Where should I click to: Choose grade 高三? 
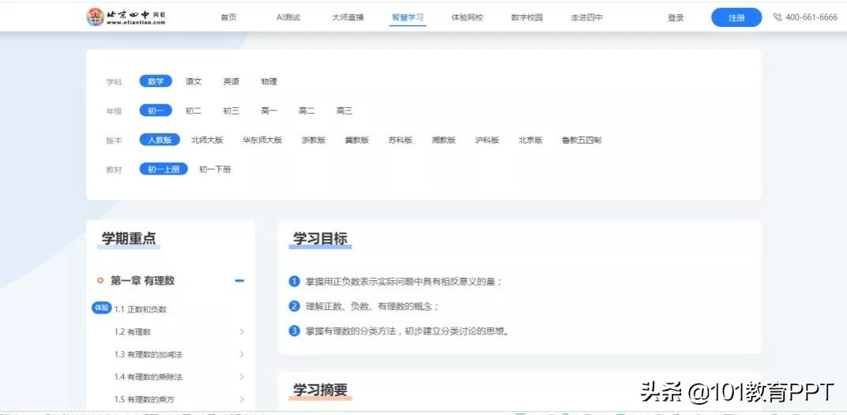tap(344, 110)
